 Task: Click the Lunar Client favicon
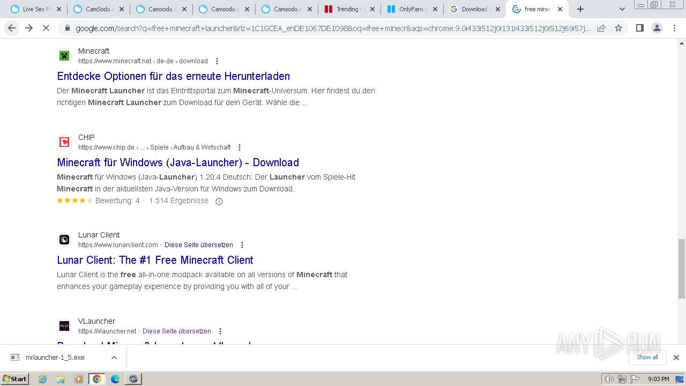[64, 240]
